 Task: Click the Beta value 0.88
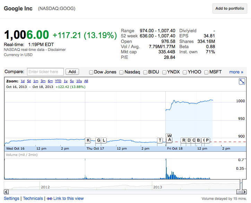[210, 46]
